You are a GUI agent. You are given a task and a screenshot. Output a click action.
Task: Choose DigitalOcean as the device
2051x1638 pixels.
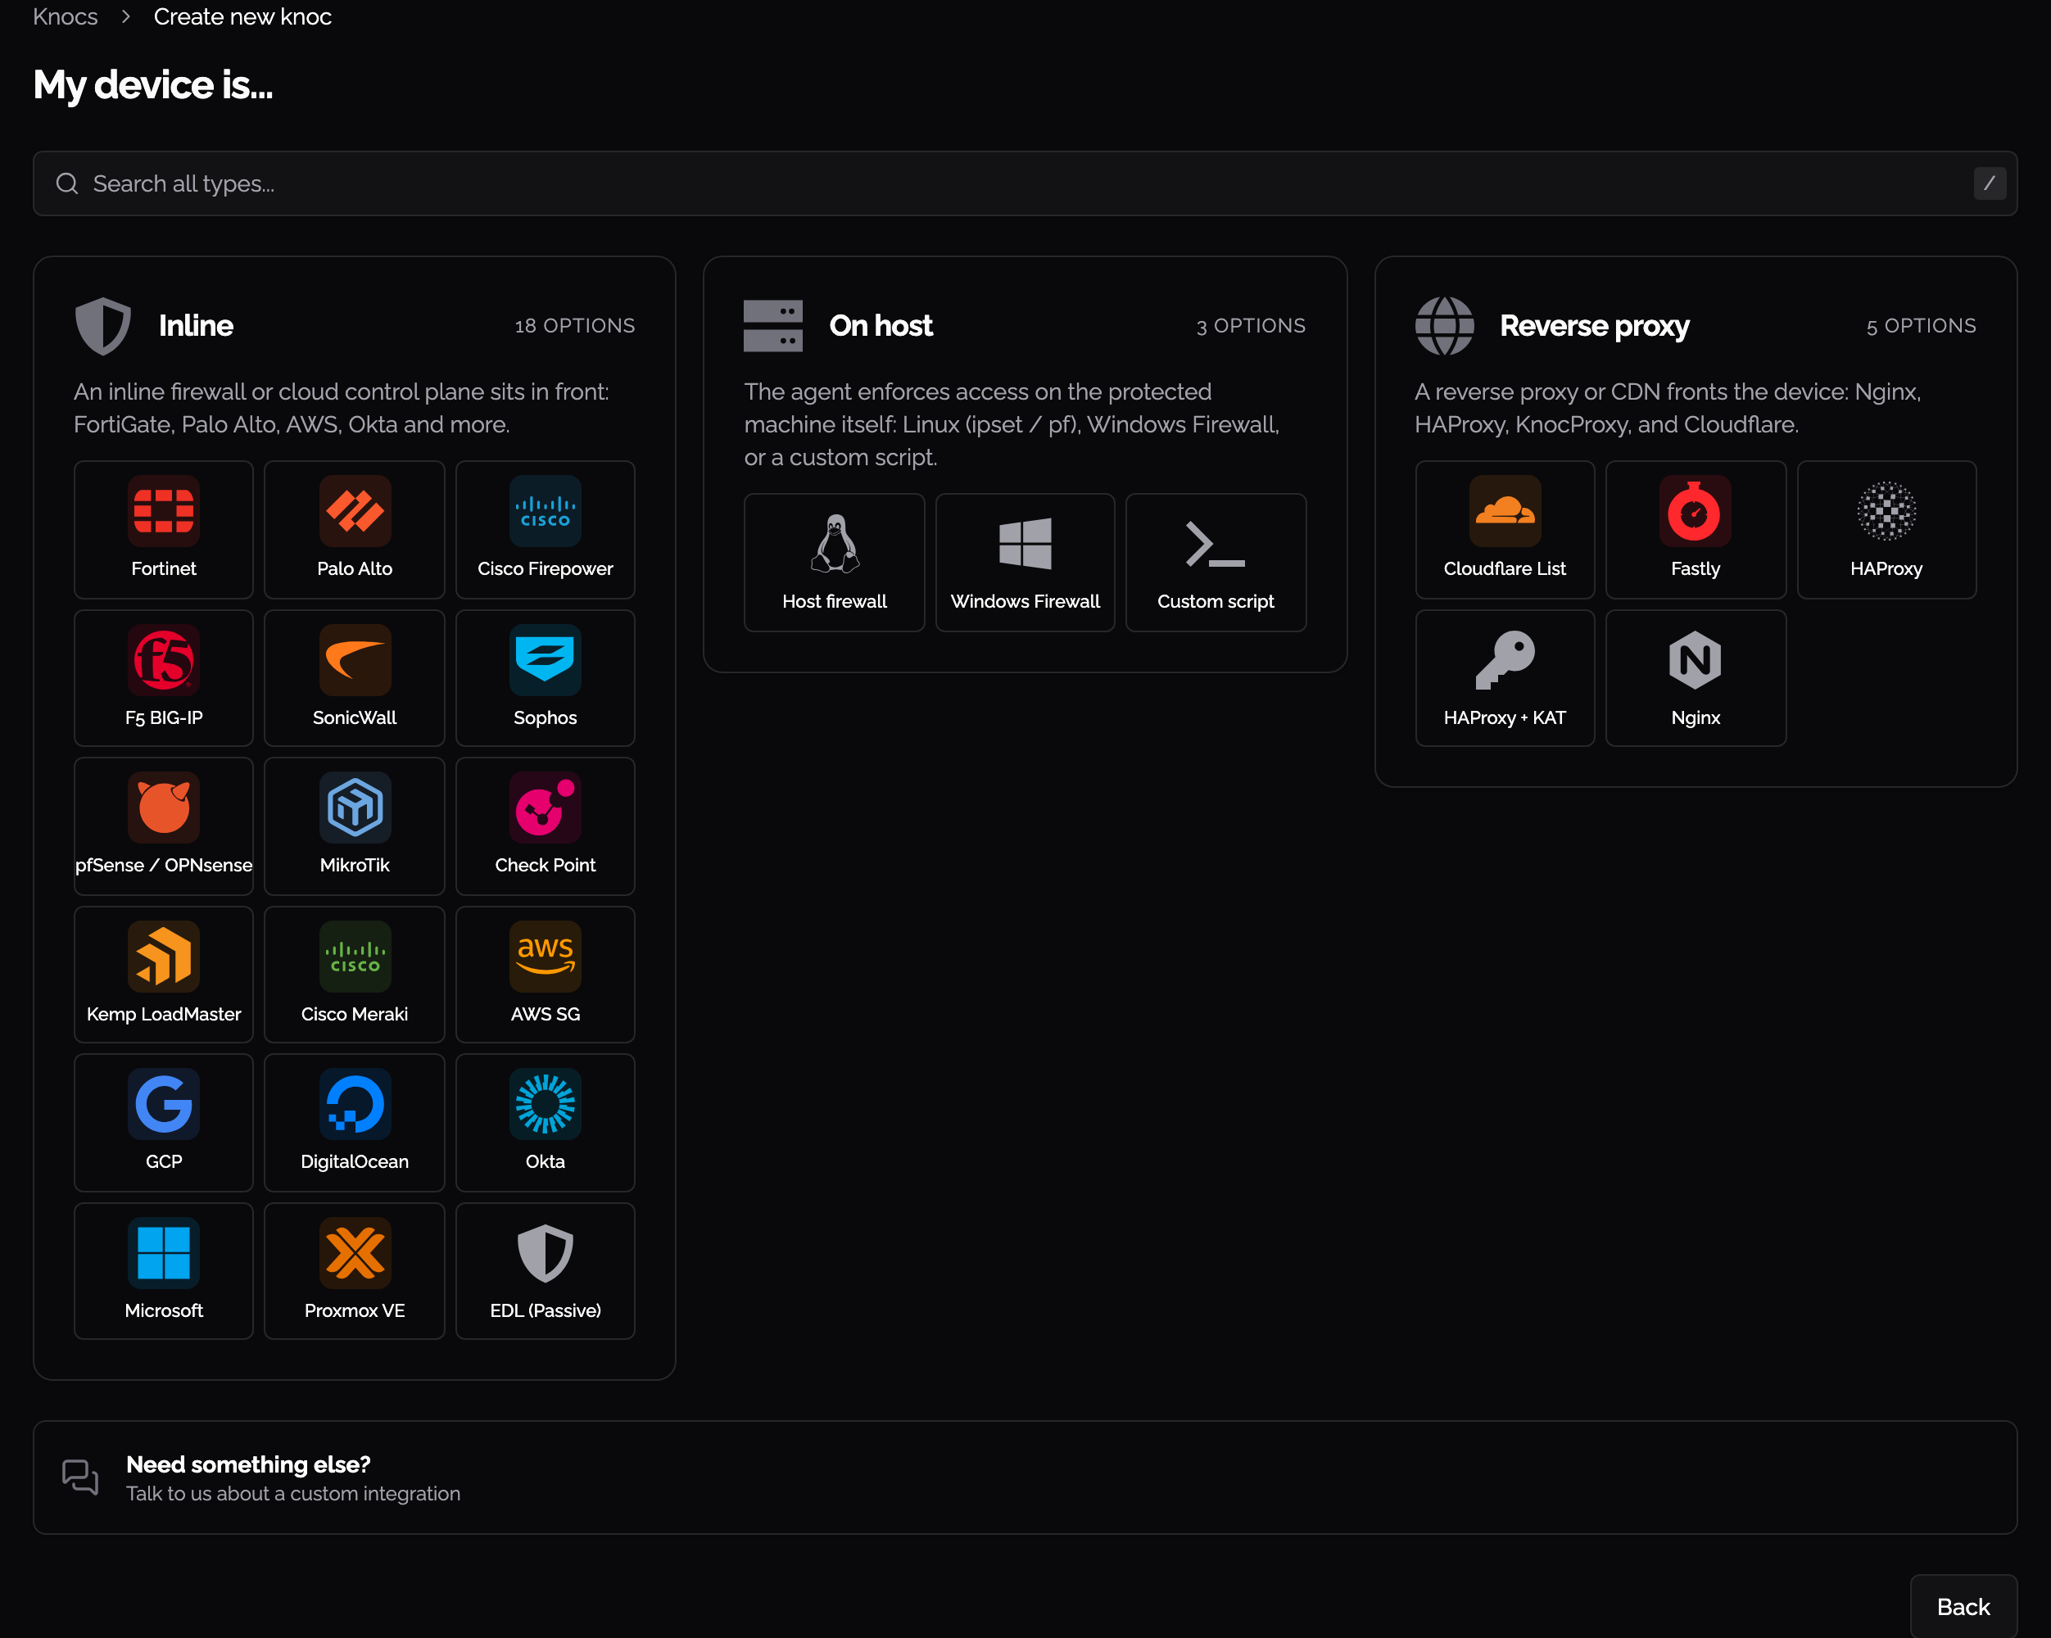coord(354,1122)
